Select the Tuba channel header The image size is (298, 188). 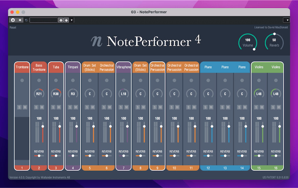[x=56, y=67]
